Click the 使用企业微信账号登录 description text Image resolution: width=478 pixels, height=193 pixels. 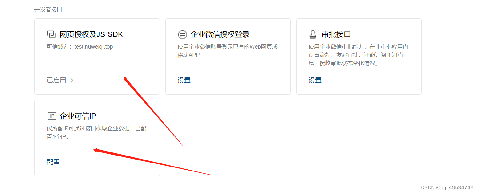tap(228, 51)
